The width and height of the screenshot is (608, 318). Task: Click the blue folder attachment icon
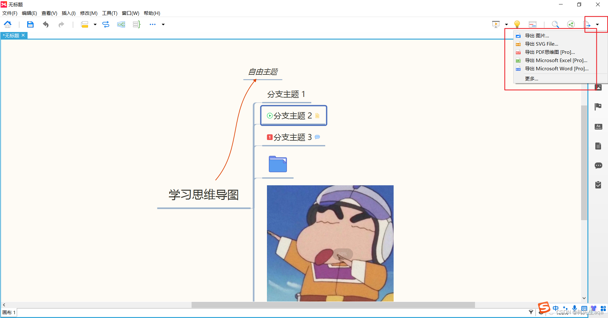point(278,164)
